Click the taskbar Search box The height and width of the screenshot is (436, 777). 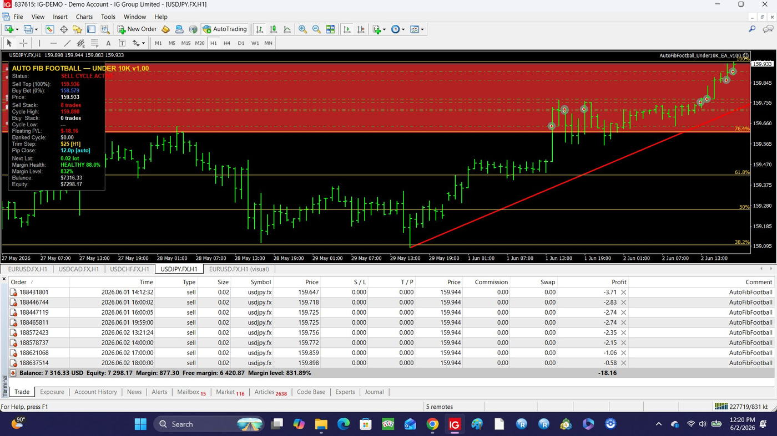tap(209, 424)
